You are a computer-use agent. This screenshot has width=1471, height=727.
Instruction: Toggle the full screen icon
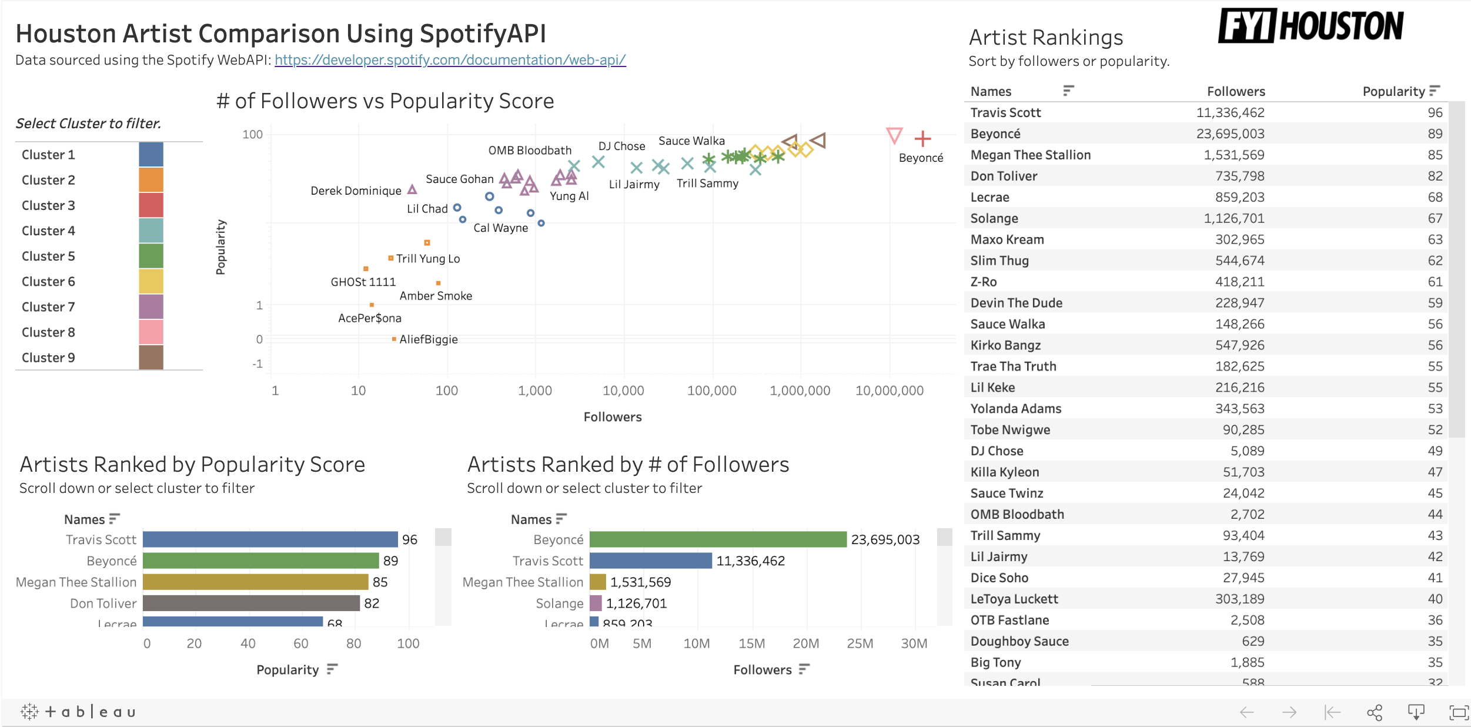click(x=1459, y=712)
